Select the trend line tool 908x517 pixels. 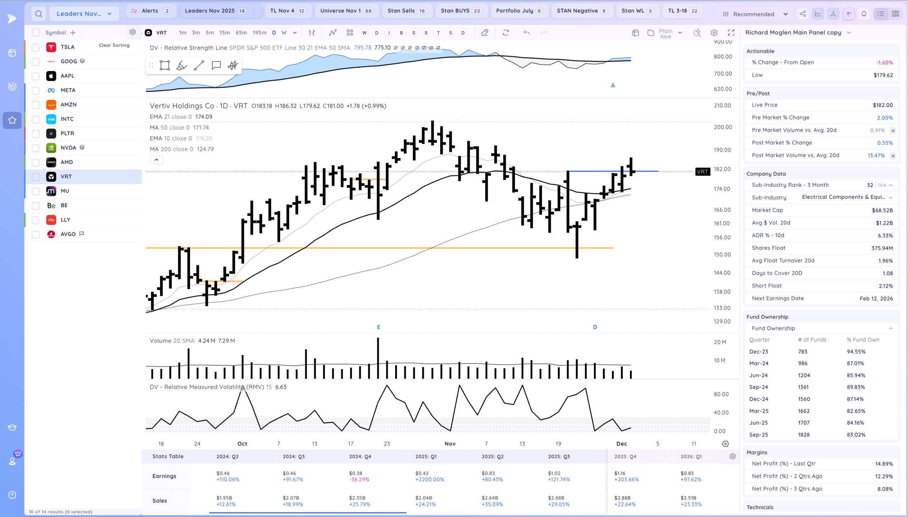199,65
